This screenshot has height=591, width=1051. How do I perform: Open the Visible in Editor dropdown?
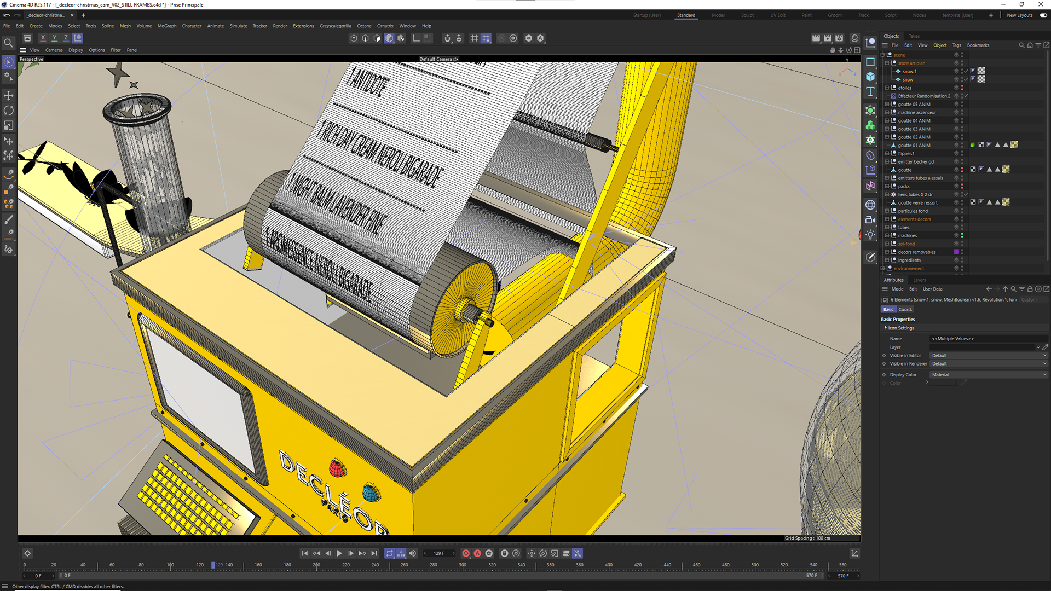pos(989,355)
